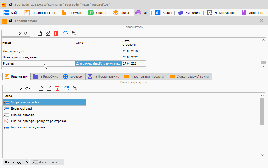The width and height of the screenshot is (268, 168).
Task: Open the Склад menu
Action: click(121, 13)
